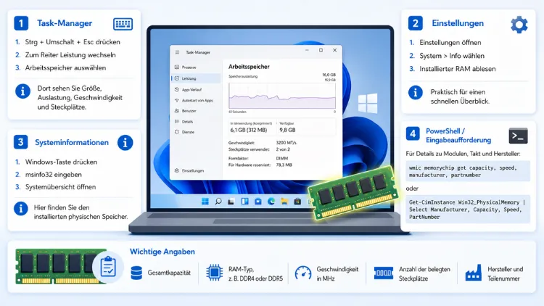Click the terminal icon in the PowerShell card
Viewport: 544px width, 306px height.
[x=518, y=136]
